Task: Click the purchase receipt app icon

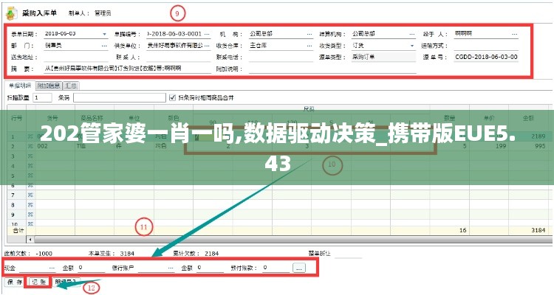Action: click(x=13, y=13)
